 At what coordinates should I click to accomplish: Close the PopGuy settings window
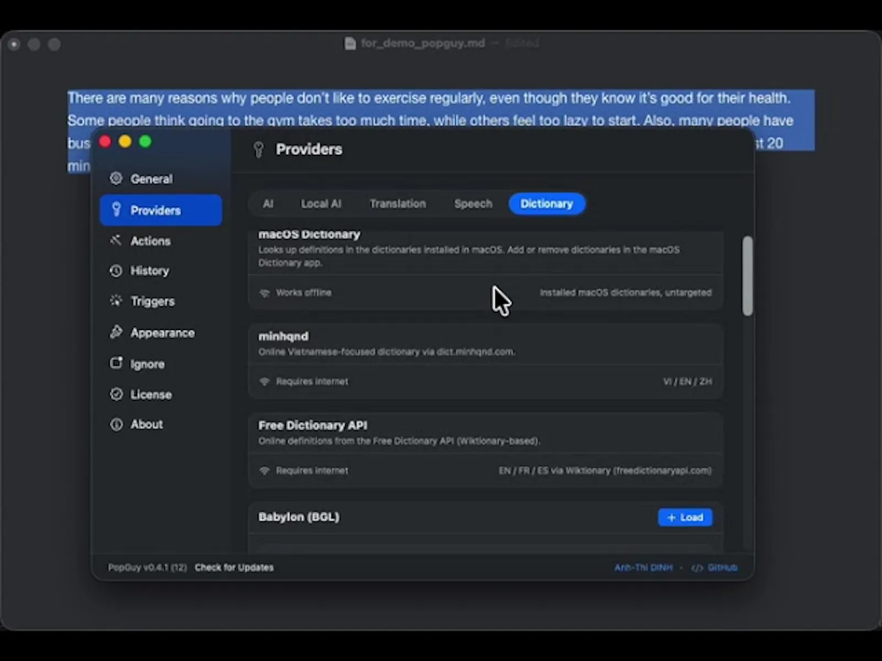pyautogui.click(x=105, y=142)
